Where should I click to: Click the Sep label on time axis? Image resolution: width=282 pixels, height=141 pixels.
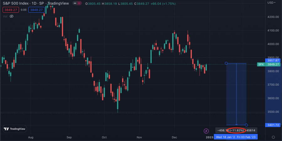(69, 137)
